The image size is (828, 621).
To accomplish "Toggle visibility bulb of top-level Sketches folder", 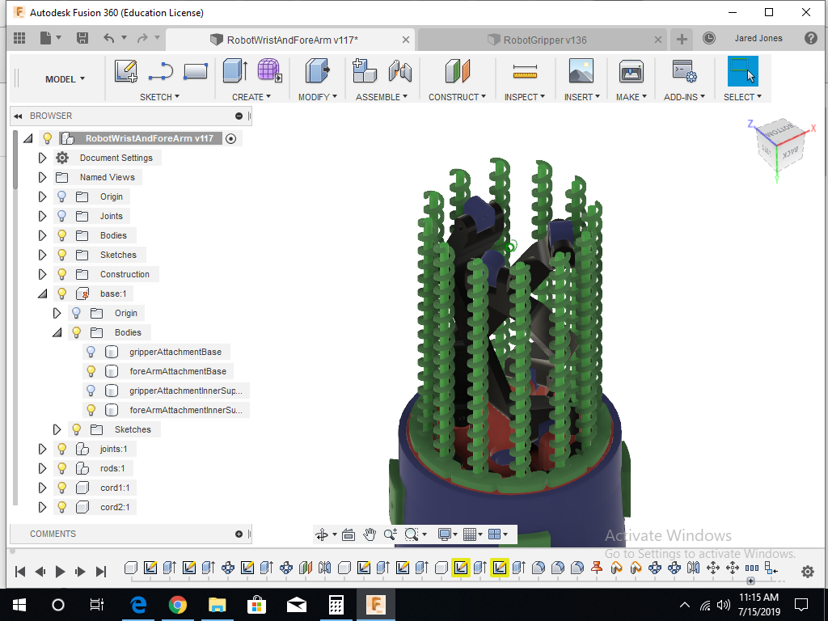I will [x=61, y=255].
